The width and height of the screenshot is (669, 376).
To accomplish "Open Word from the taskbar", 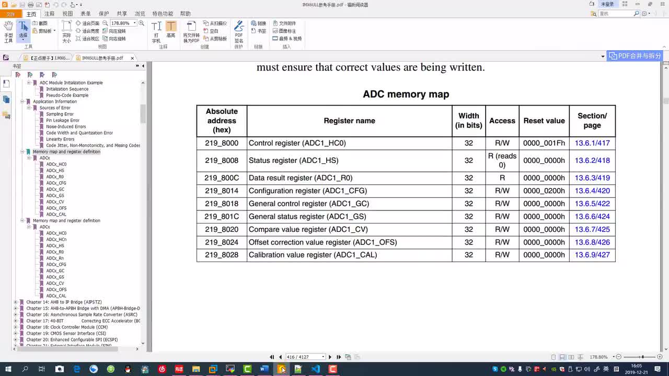I will point(264,369).
